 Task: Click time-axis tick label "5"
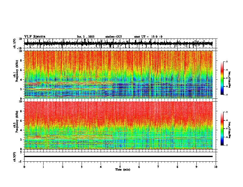point(120,167)
